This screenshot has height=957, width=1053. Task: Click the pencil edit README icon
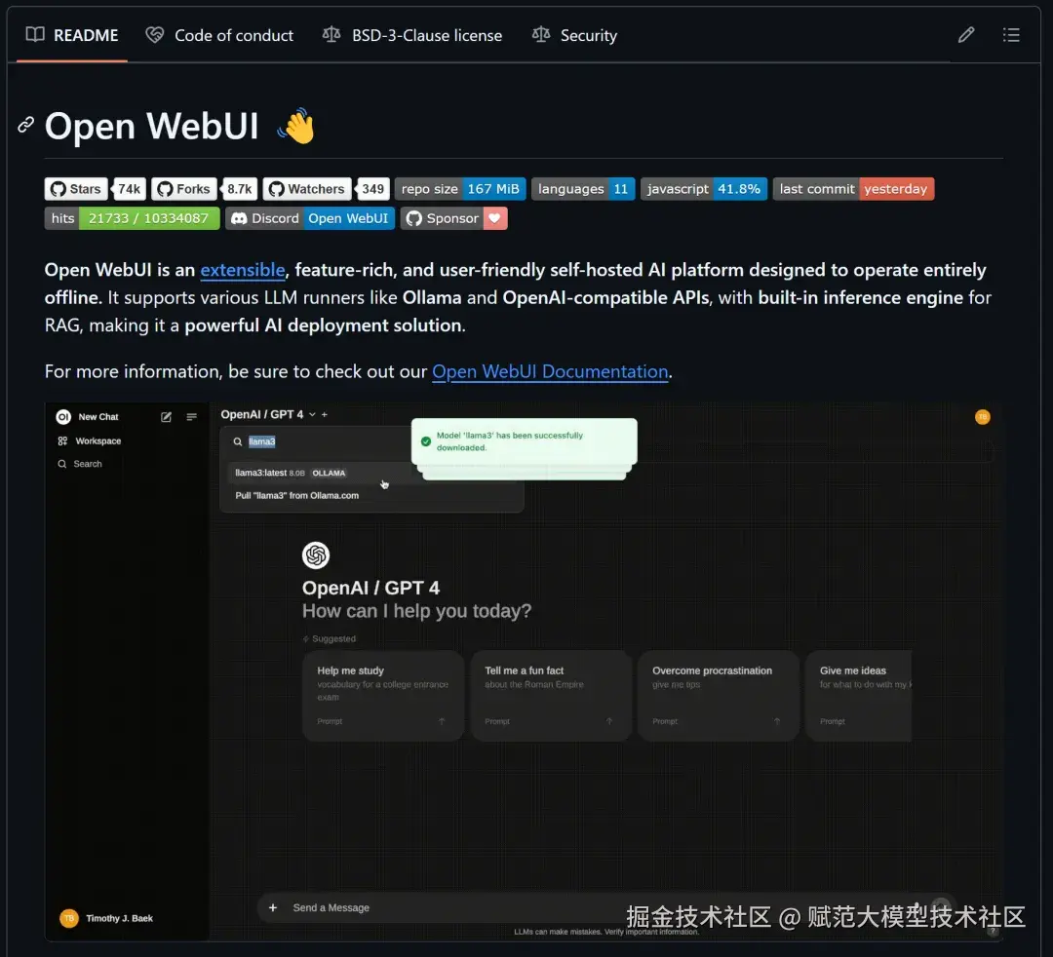coord(965,35)
